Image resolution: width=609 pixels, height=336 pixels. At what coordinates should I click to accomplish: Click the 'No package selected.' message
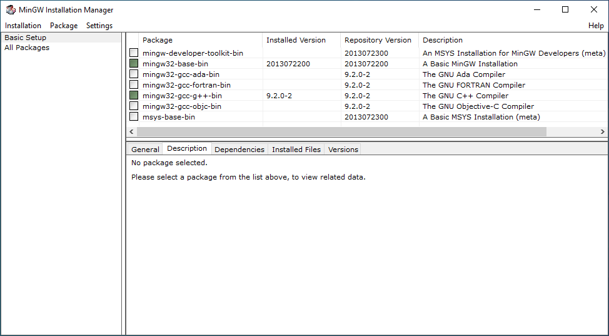pos(169,163)
